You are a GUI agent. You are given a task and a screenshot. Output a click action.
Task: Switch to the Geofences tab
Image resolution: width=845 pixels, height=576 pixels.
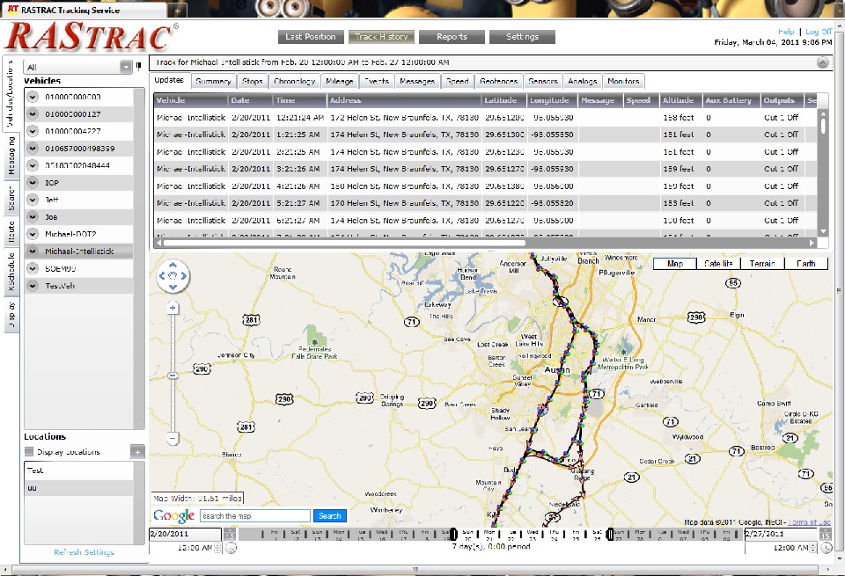coord(498,81)
